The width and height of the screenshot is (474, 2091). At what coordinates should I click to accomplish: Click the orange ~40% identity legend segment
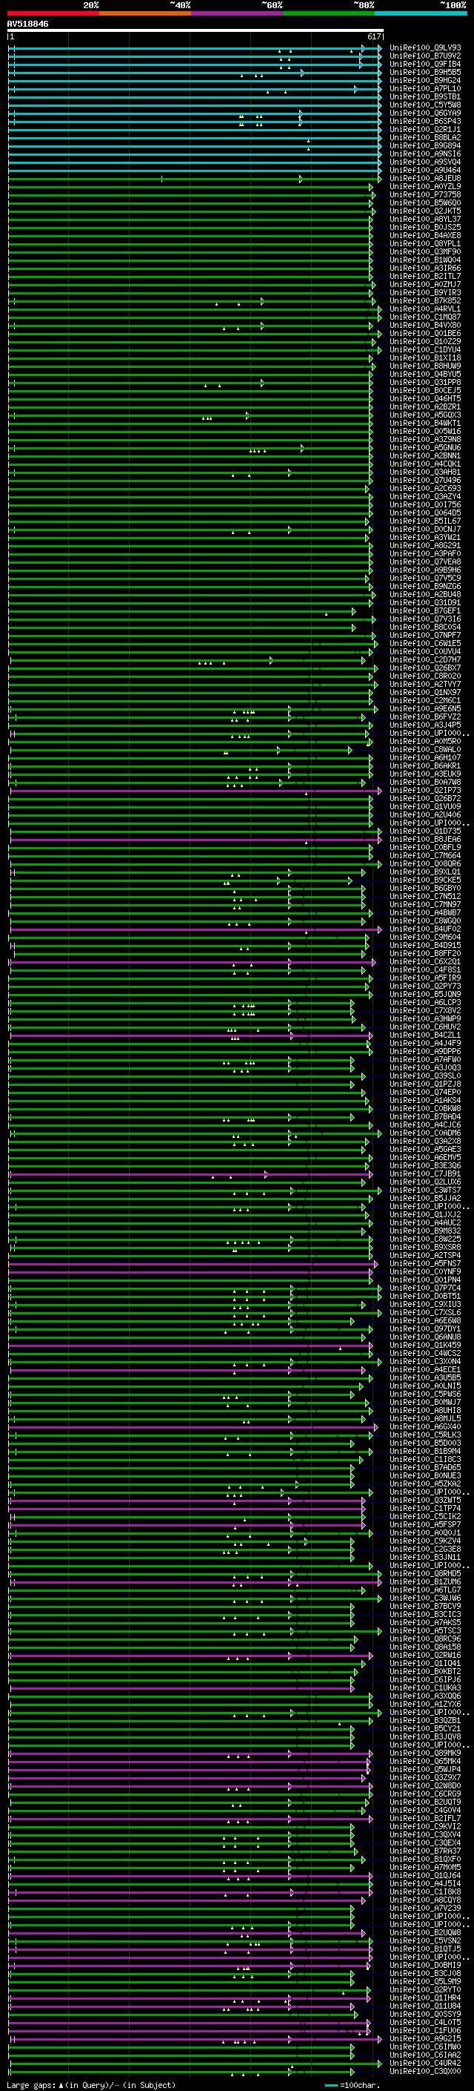[146, 13]
